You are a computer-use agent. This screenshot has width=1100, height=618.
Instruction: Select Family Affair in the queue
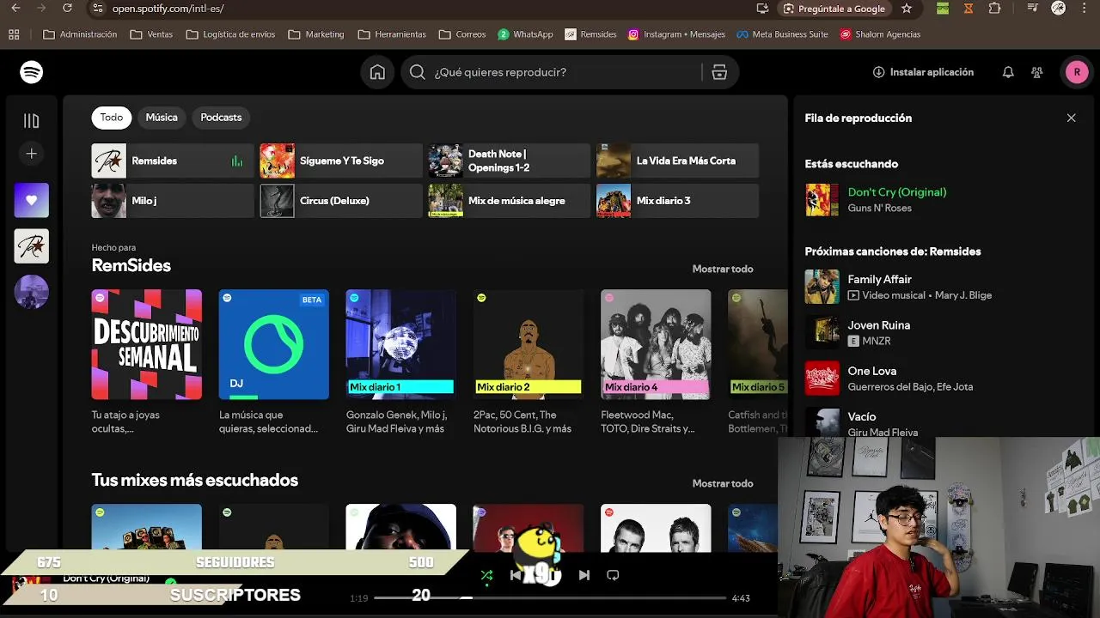pyautogui.click(x=880, y=279)
